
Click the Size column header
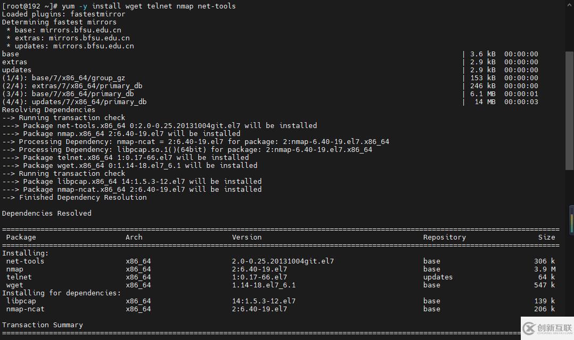[x=546, y=237]
